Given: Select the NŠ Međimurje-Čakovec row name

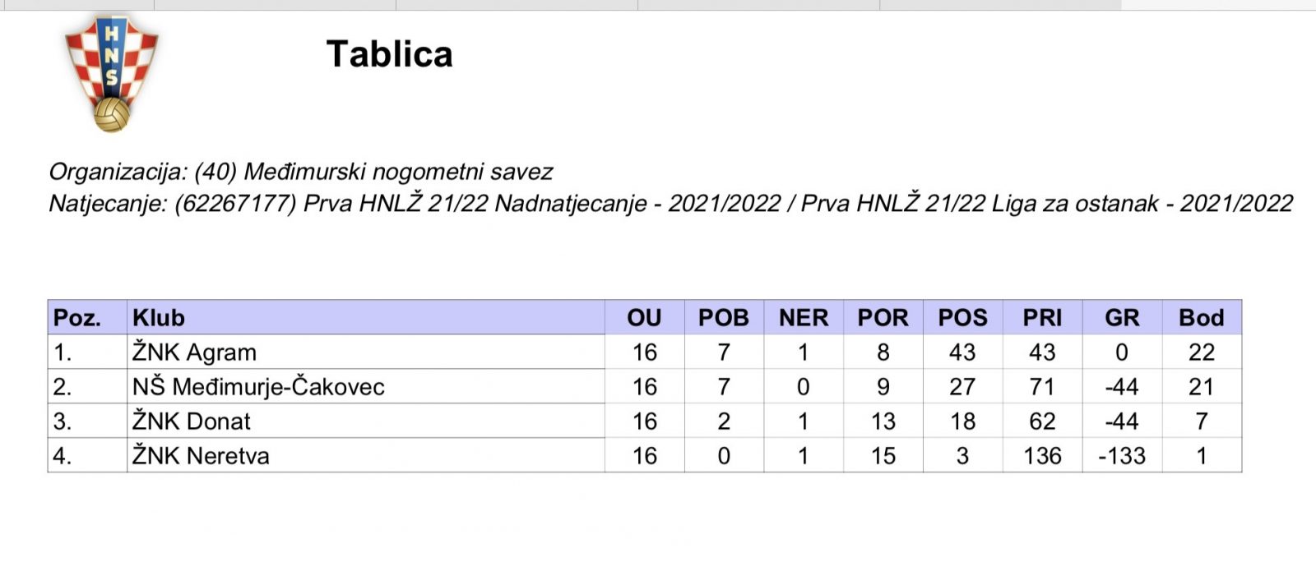Looking at the screenshot, I should coord(258,387).
